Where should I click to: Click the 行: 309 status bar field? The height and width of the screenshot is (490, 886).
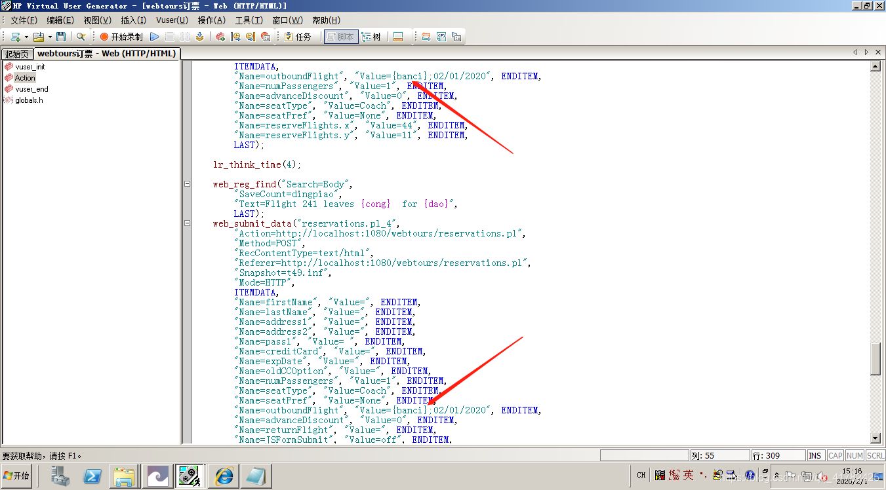pyautogui.click(x=778, y=455)
